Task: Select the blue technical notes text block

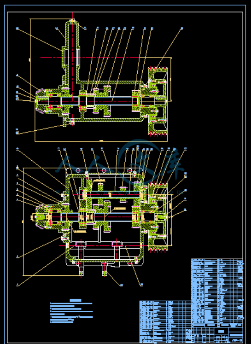Action: tap(71, 311)
